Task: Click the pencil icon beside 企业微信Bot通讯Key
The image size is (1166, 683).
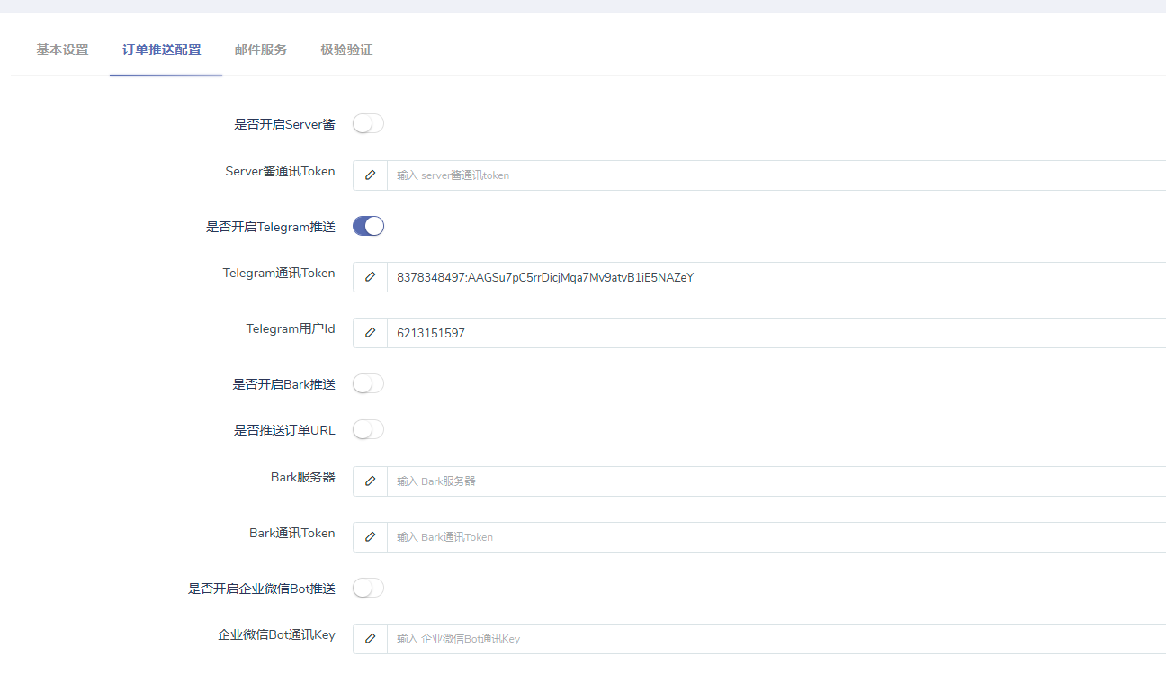Action: (x=370, y=639)
